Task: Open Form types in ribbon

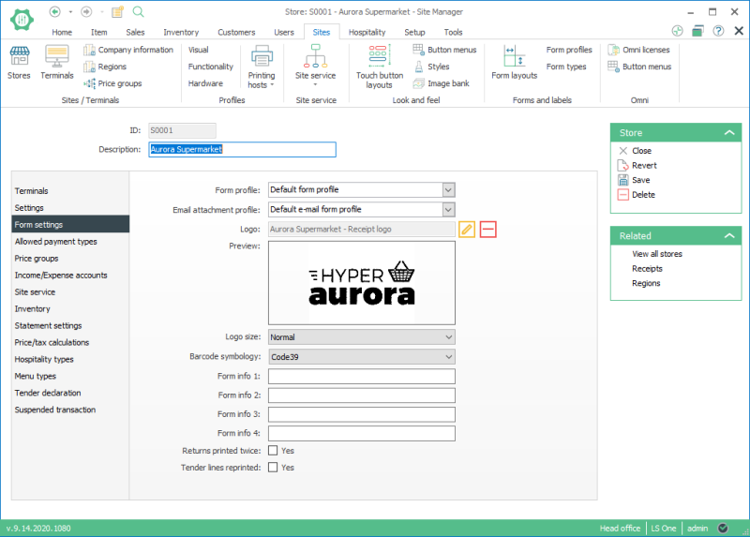Action: pos(566,67)
